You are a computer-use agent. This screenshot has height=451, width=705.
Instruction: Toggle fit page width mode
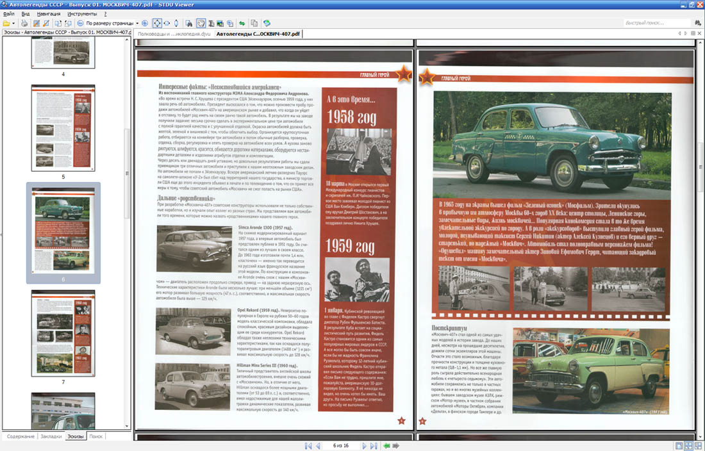167,23
